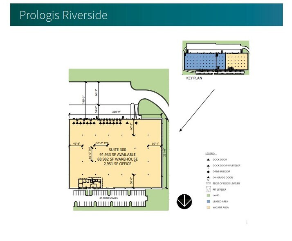This screenshot has width=292, height=241.
Task: Click the drive-in door diamond on floor plan
Action: (x=136, y=123)
